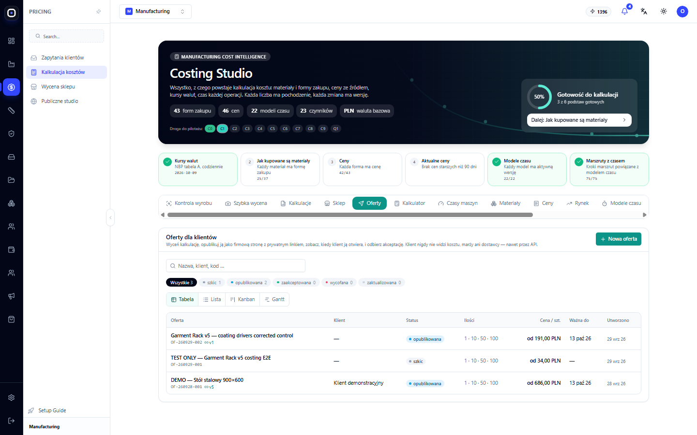The width and height of the screenshot is (697, 435).
Task: Focus the 'Nazwa, klient, kod' search field
Action: pyautogui.click(x=236, y=266)
